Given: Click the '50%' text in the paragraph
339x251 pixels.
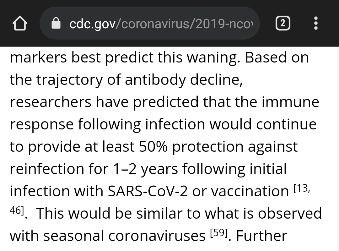Looking at the screenshot, I should 153,146.
